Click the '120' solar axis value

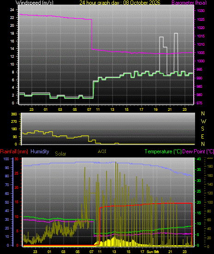[x=210, y=193]
